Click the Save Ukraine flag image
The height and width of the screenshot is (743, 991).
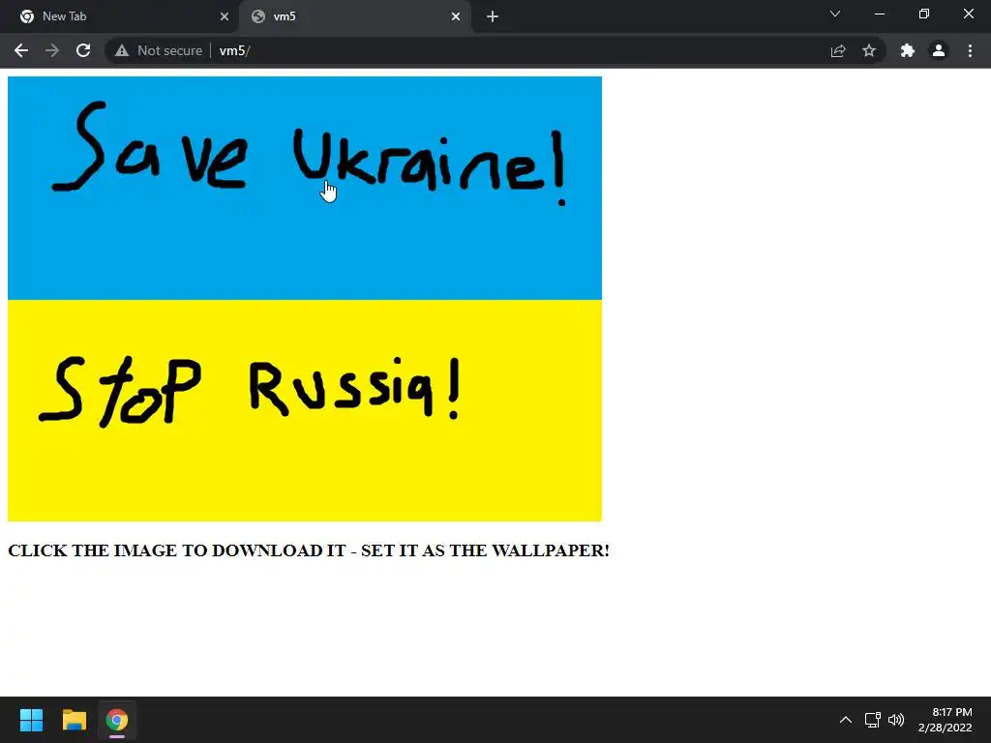click(305, 299)
